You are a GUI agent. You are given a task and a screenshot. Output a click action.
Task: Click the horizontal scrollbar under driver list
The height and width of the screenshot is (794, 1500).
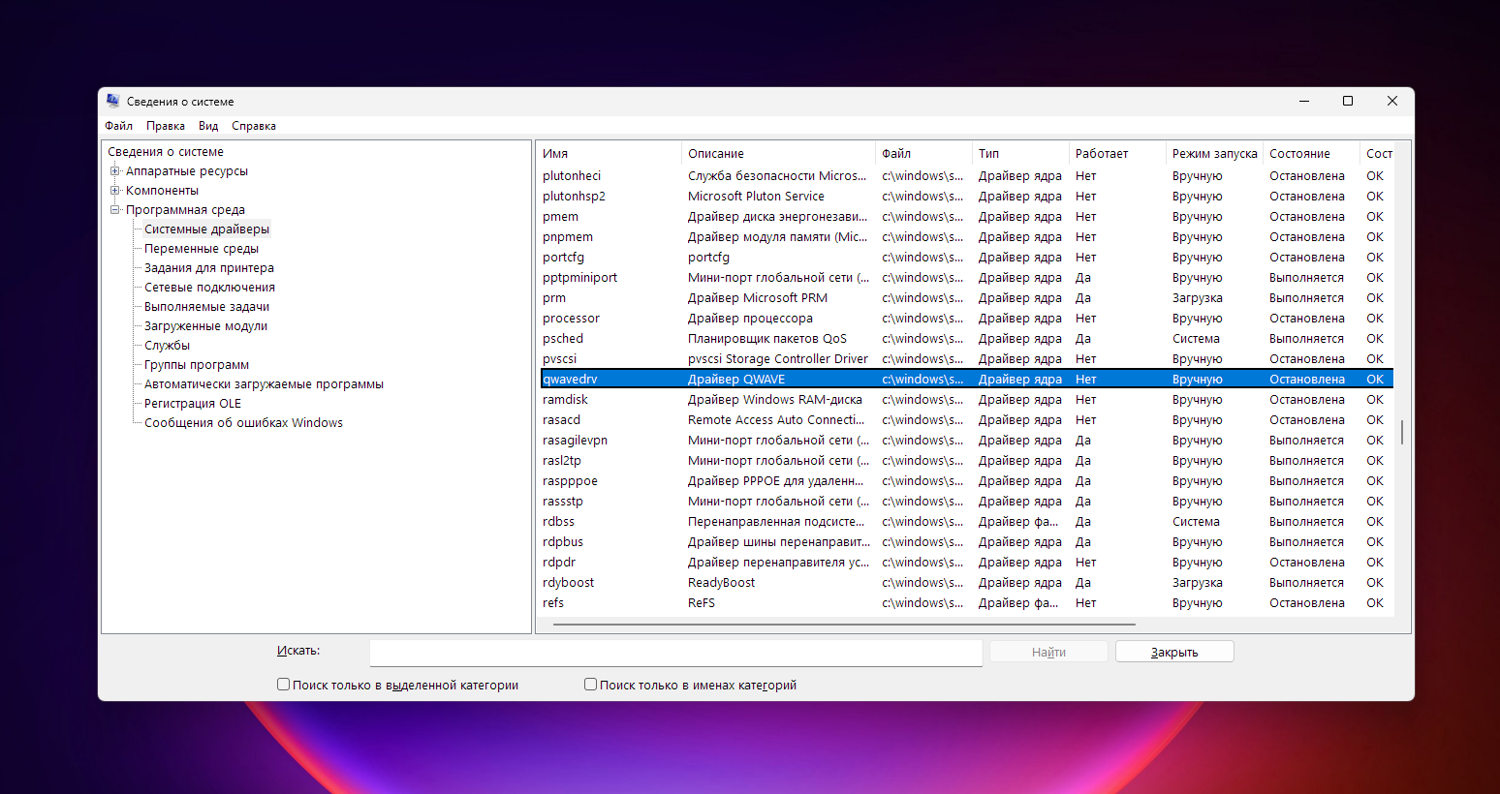[x=843, y=625]
